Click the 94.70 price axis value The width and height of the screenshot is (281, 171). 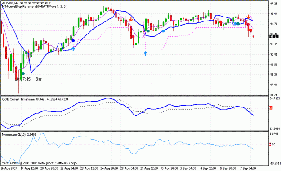pos(274,24)
